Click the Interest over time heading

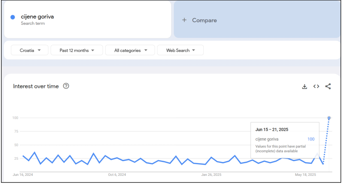36,86
